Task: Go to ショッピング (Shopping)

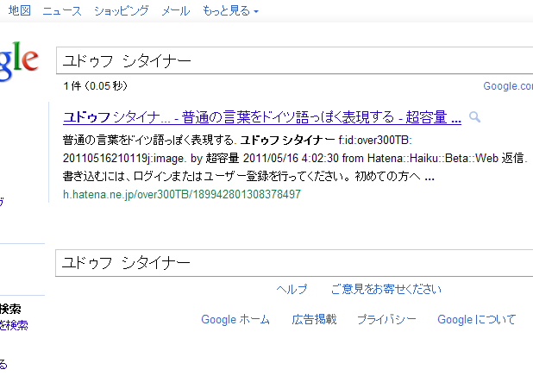Action: tap(122, 10)
